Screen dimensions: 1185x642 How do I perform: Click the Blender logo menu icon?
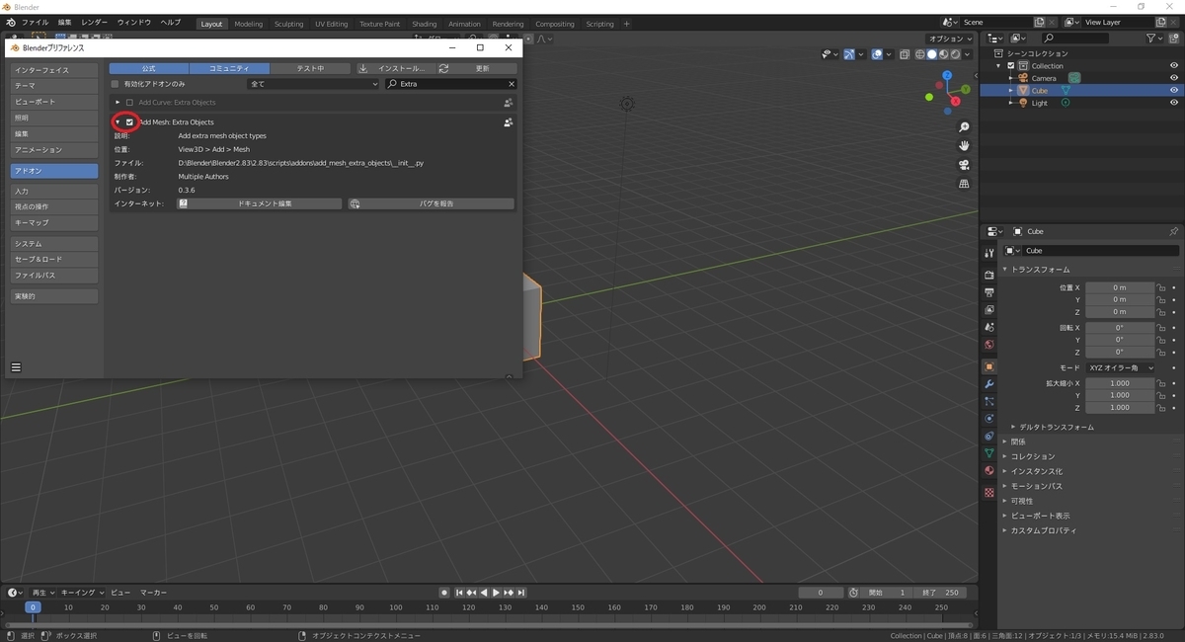10,22
